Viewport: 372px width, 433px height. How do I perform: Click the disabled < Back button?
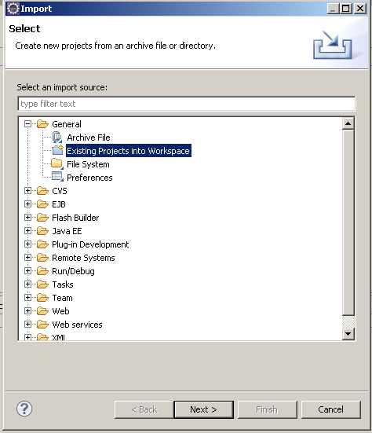[x=144, y=409]
